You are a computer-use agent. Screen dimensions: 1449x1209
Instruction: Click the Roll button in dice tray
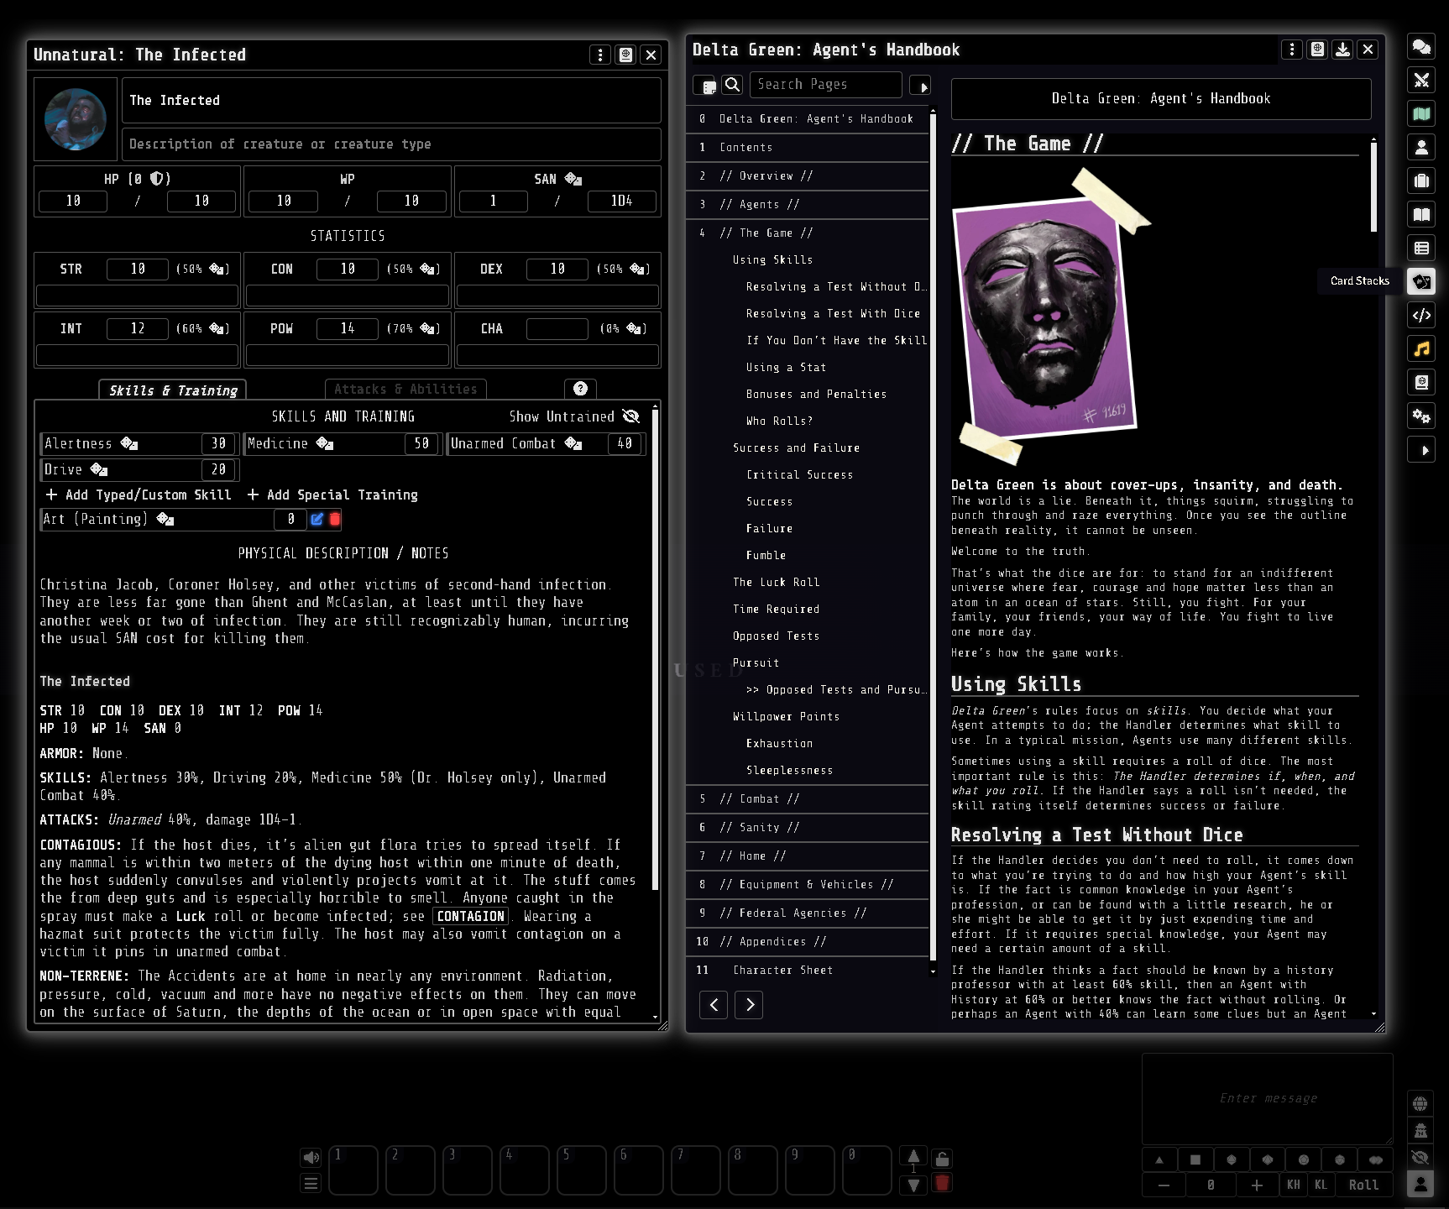[x=1363, y=1185]
